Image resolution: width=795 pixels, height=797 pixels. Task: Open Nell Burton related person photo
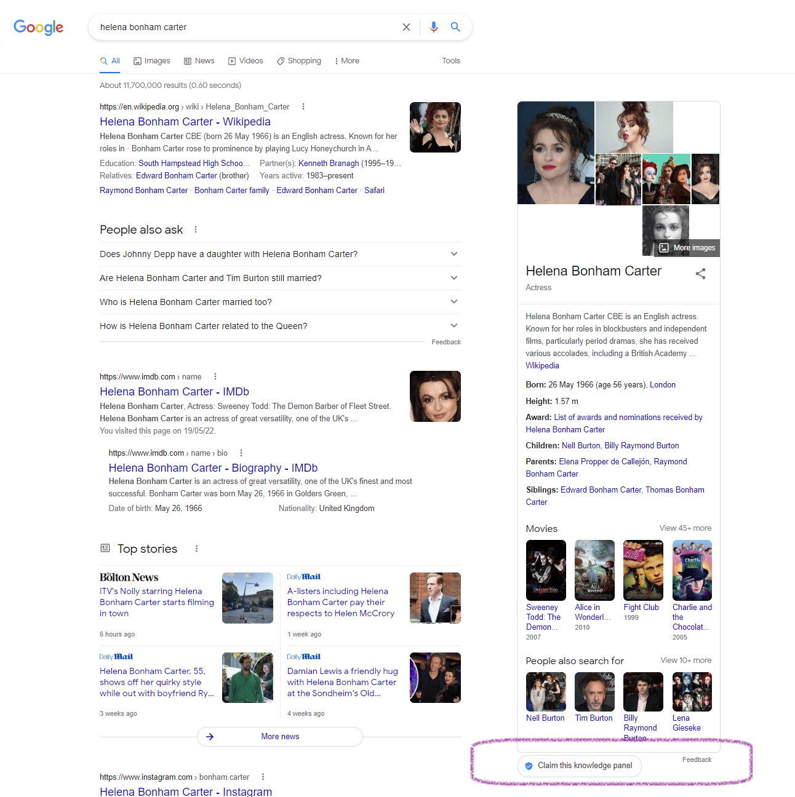546,692
